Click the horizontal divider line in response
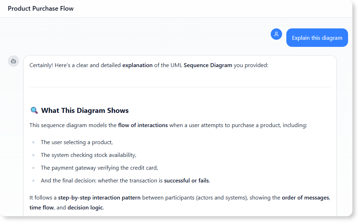Viewport: 358px width, 224px height. pyautogui.click(x=180, y=87)
